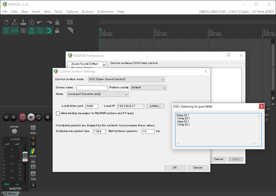This screenshot has height=196, width=276.
Task: Open the Control surface mode dropdown
Action: (x=126, y=79)
